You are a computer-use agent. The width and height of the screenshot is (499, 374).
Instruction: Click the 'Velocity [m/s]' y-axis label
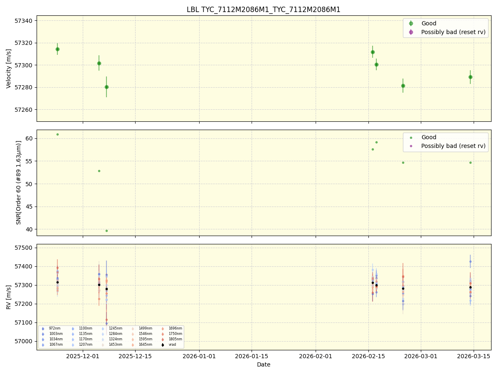[x=9, y=69]
